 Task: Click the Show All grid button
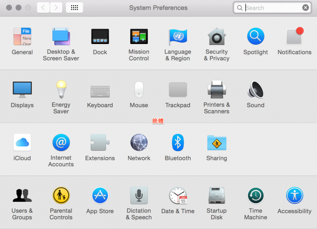click(74, 7)
